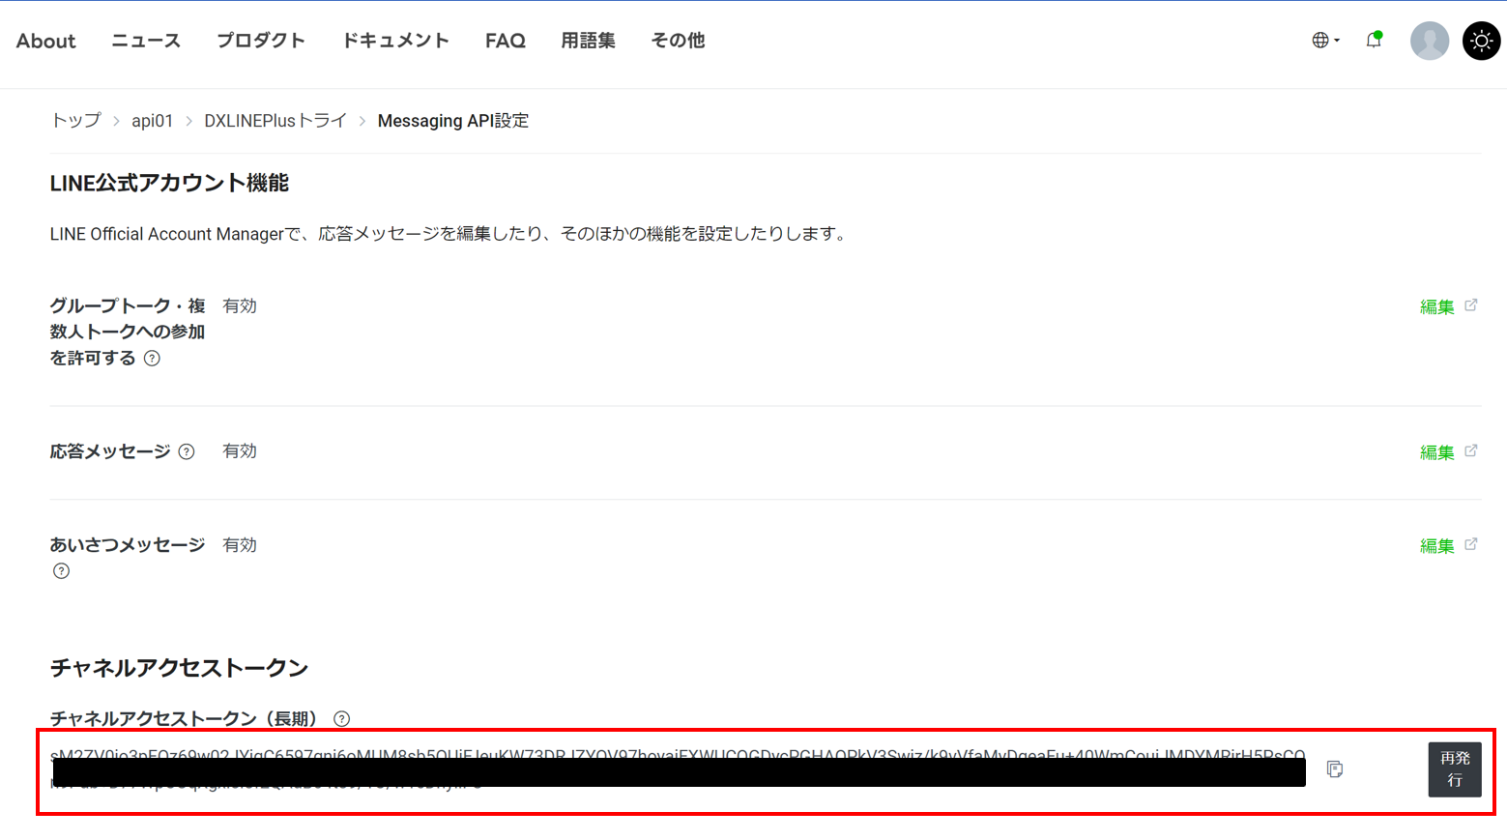Viewport: 1507px width, 840px height.
Task: Open the user profile avatar
Action: (1429, 41)
